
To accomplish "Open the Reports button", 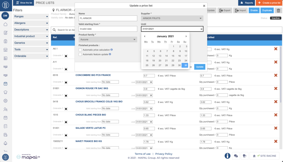I will point(246,3).
